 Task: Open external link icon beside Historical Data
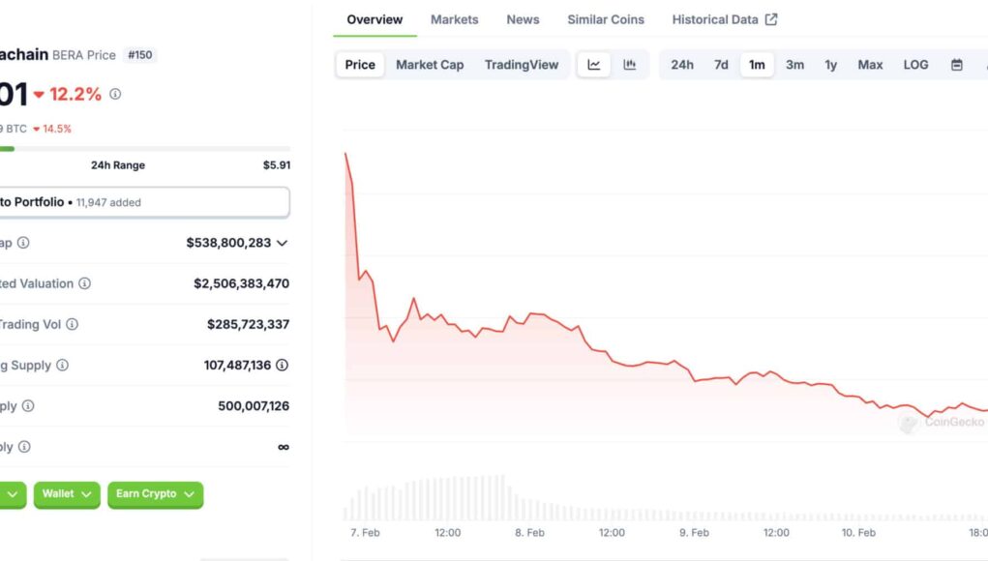pyautogui.click(x=771, y=19)
